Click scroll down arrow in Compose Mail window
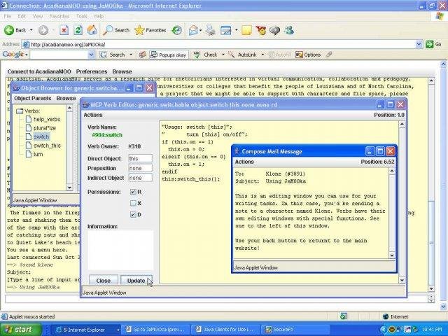Image resolution: width=448 pixels, height=336 pixels. pyautogui.click(x=392, y=255)
